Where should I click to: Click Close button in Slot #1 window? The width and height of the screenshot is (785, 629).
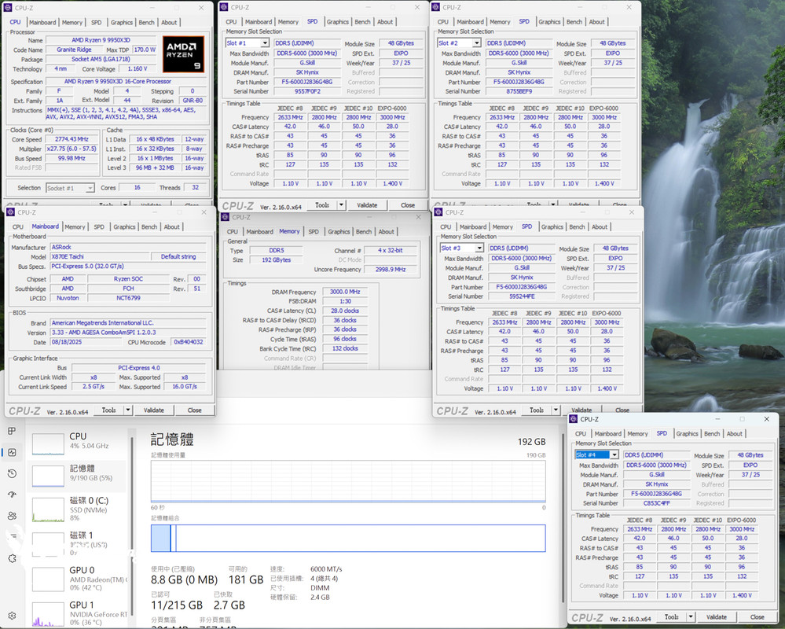pos(408,205)
